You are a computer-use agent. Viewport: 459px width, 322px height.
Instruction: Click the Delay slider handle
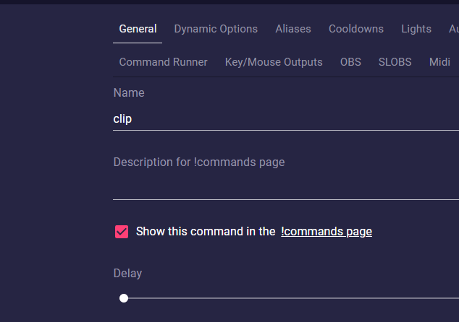(124, 298)
